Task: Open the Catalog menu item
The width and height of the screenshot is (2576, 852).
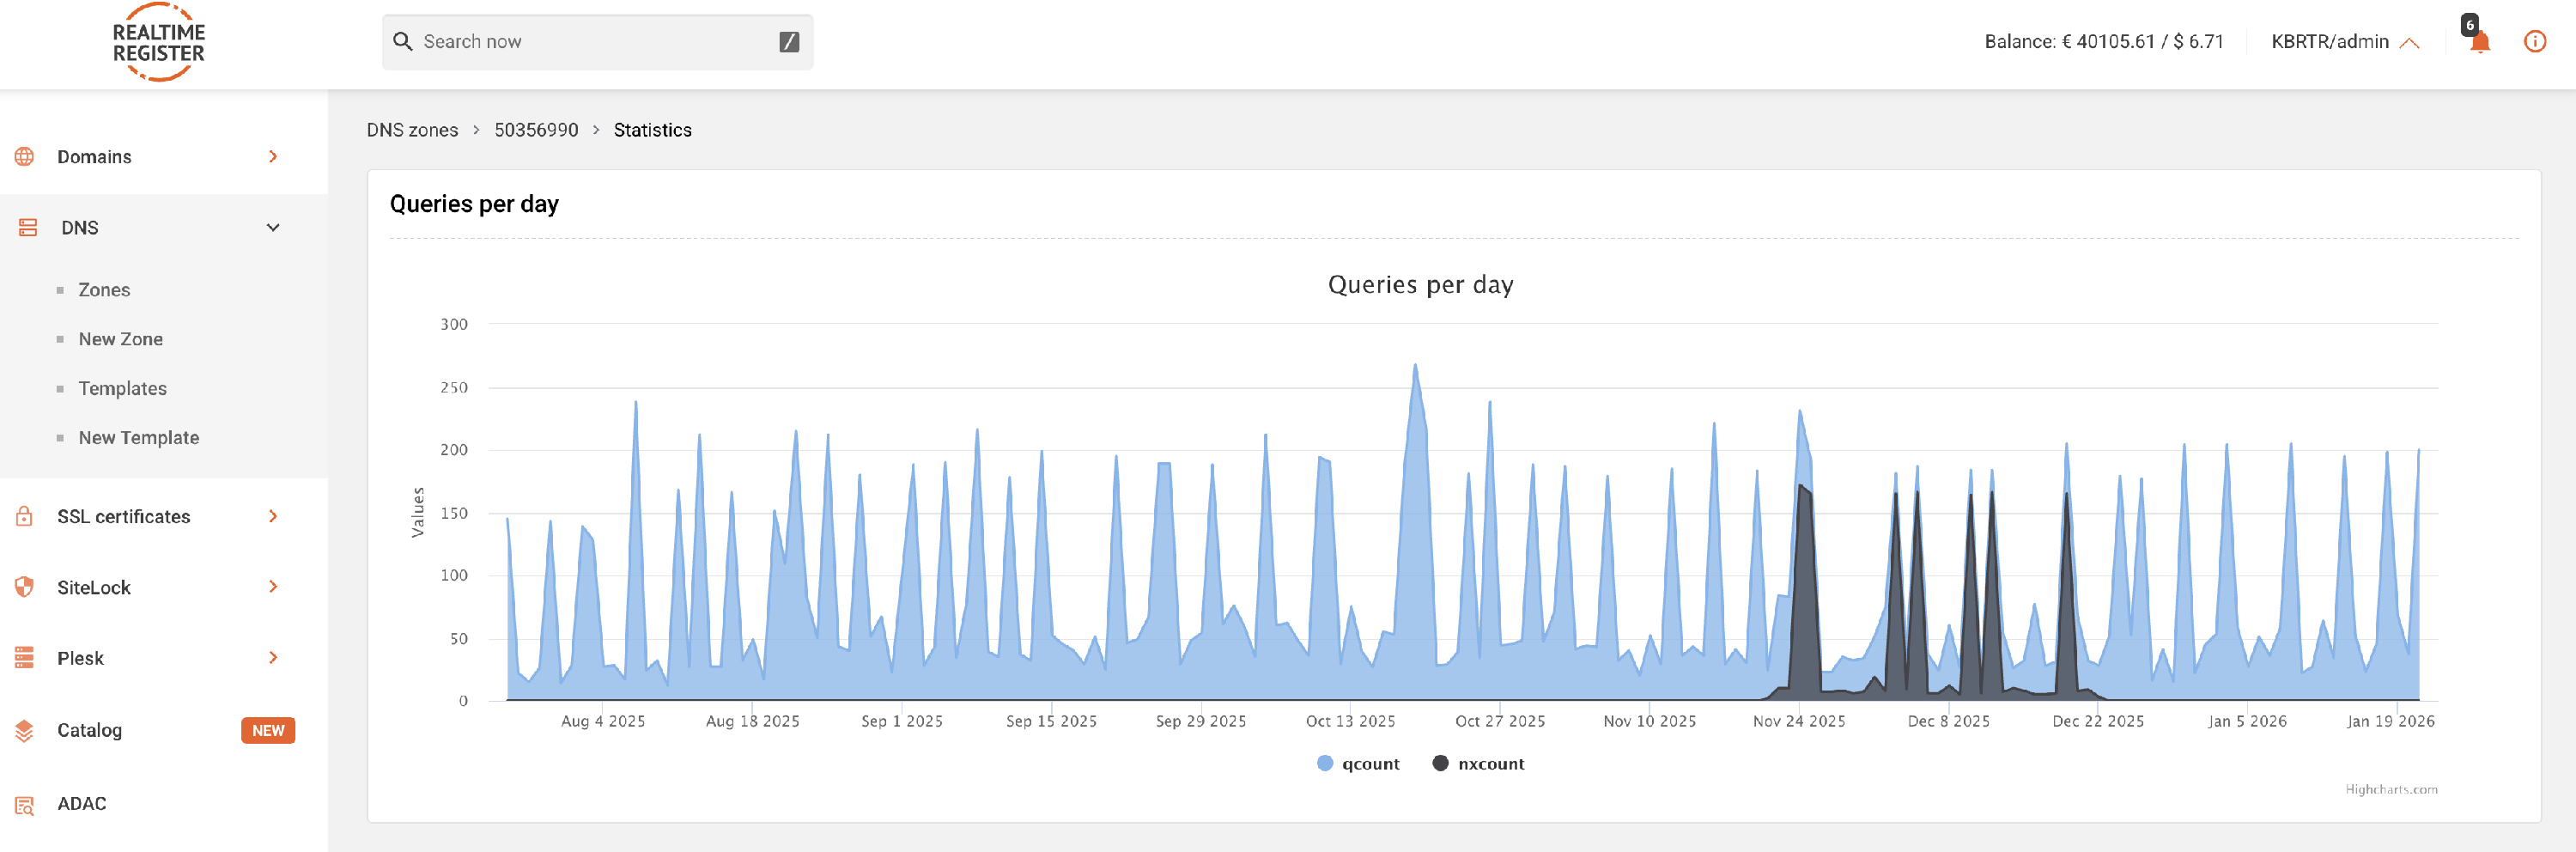Action: [90, 731]
